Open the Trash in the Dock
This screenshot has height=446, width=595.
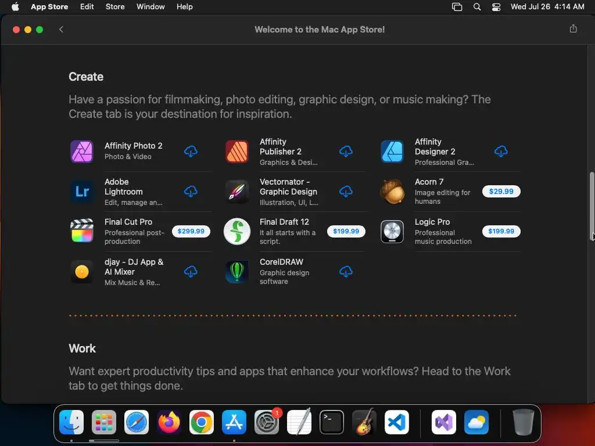524,422
